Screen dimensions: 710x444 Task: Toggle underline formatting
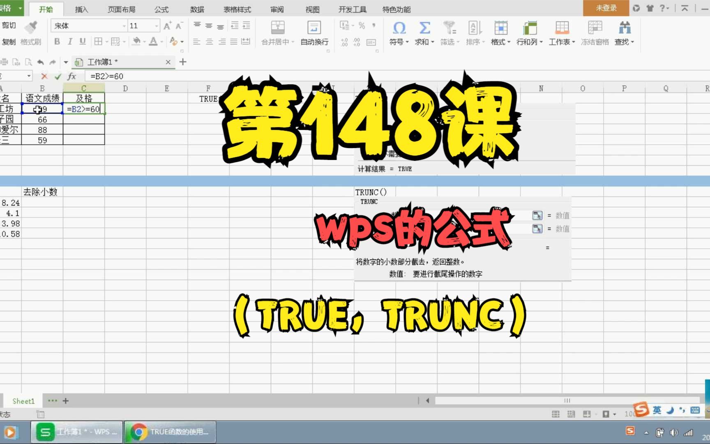coord(82,42)
